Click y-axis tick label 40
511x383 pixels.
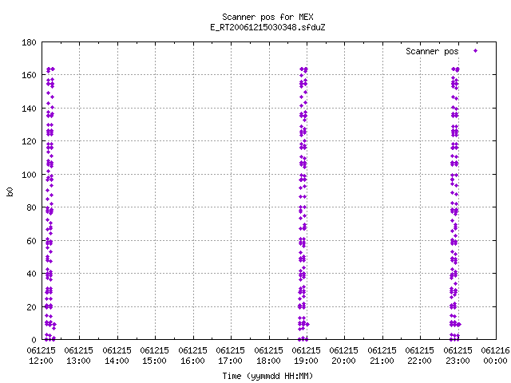click(31, 274)
